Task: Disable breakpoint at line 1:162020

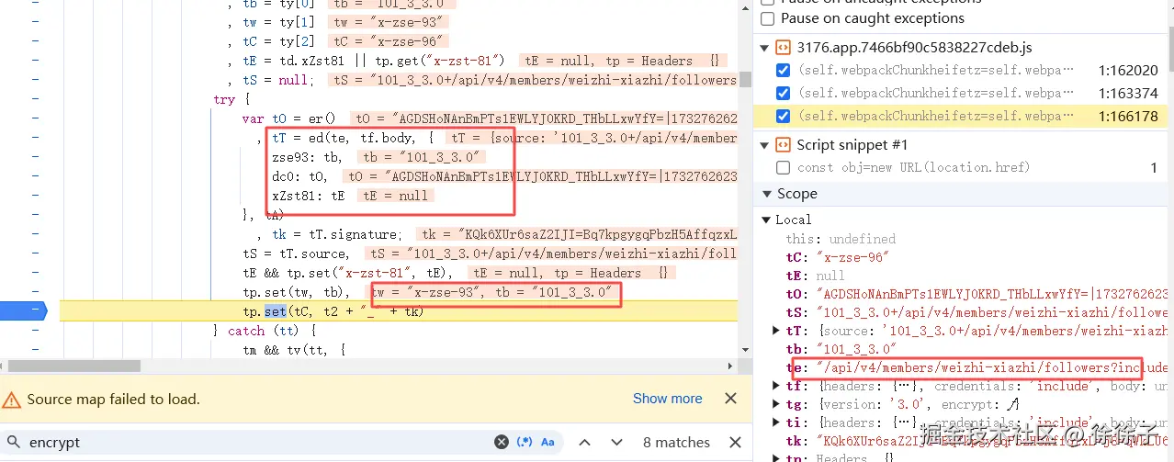Action: click(783, 70)
